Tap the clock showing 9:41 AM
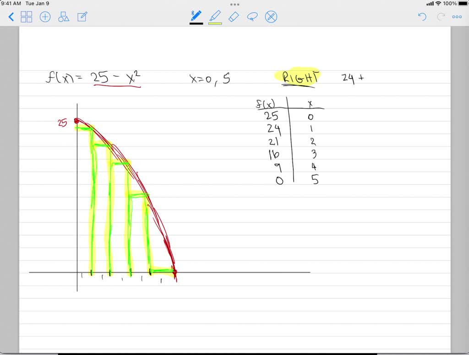 11,3
